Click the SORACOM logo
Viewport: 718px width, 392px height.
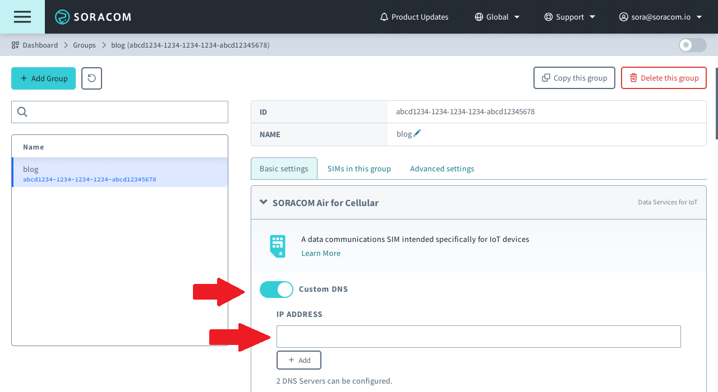(x=93, y=17)
